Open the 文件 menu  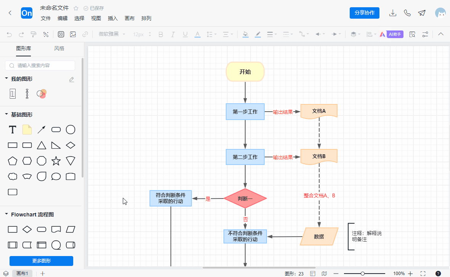46,18
